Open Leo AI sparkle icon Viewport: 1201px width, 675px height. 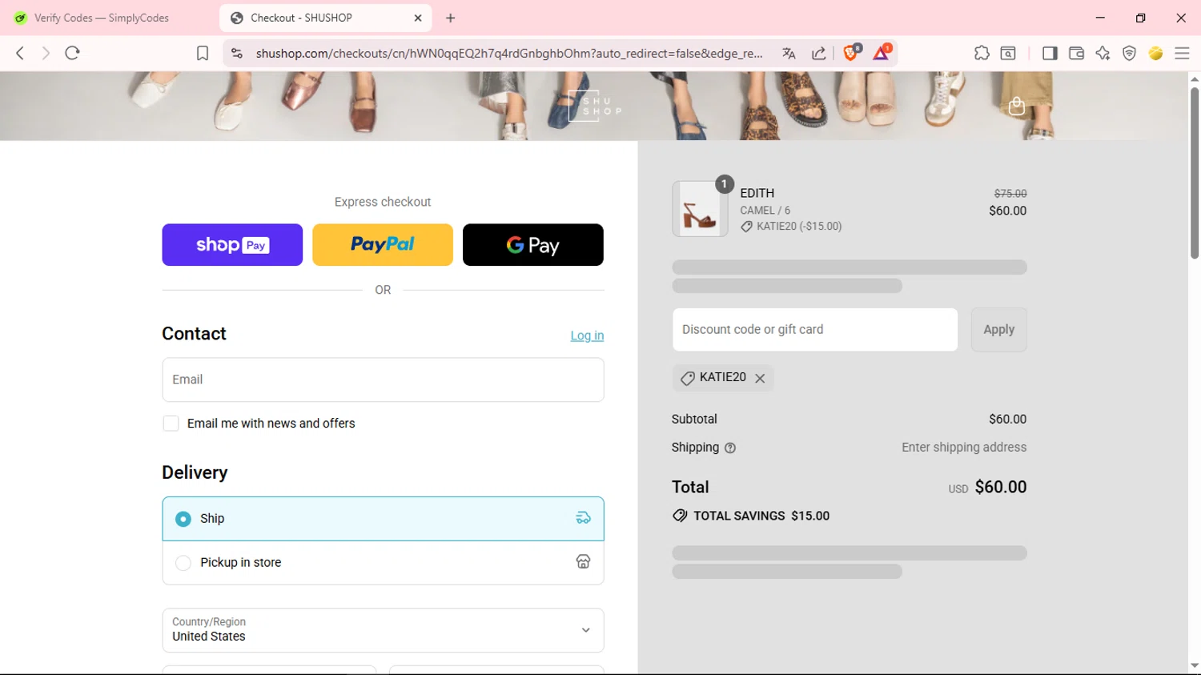click(1103, 53)
